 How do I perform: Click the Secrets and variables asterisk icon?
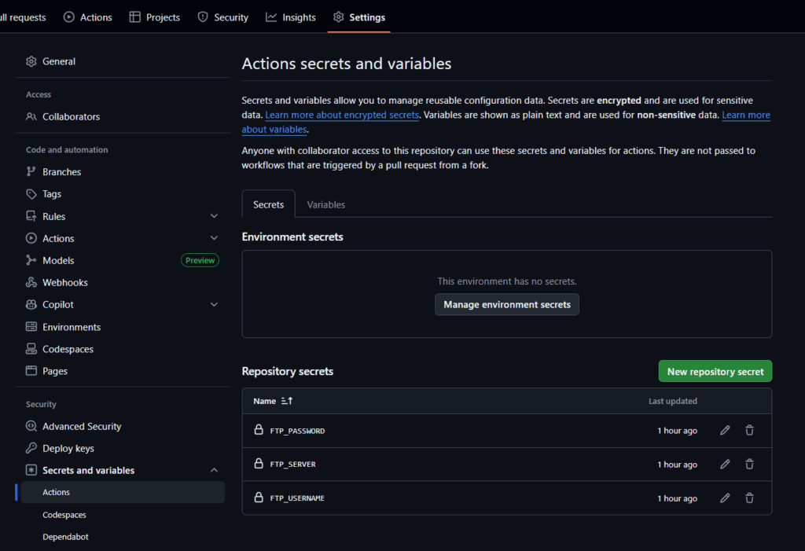click(x=31, y=470)
